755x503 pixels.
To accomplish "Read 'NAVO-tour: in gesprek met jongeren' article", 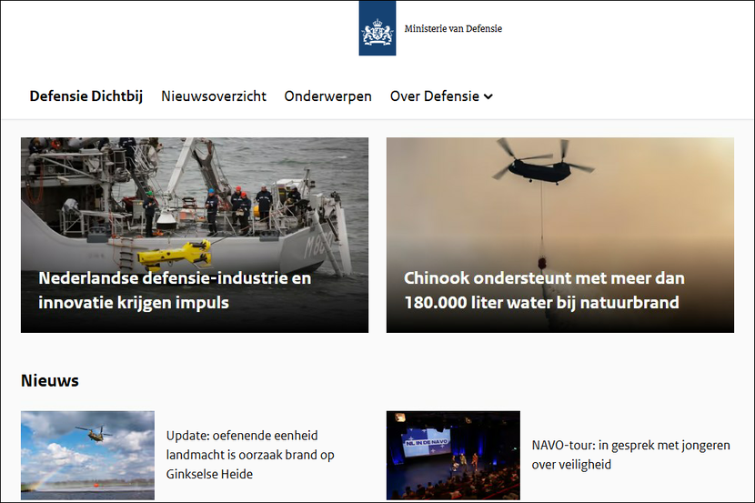I will [631, 446].
